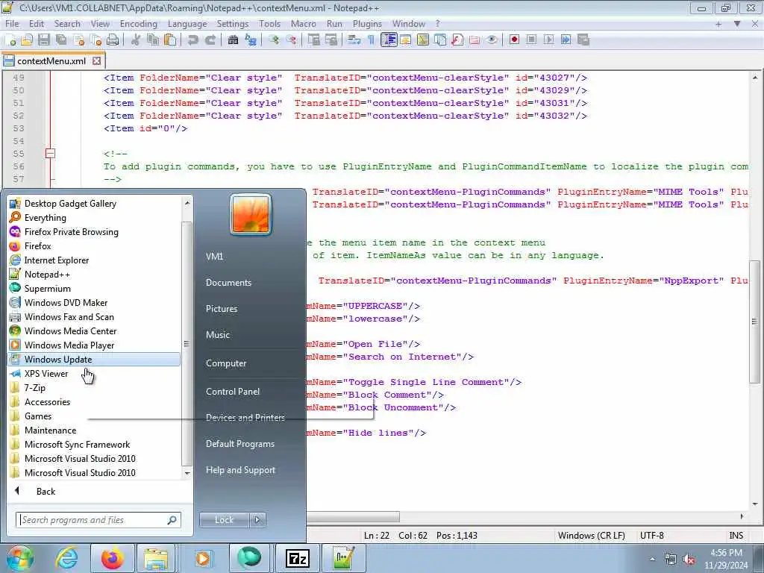Image resolution: width=764 pixels, height=573 pixels.
Task: Start macro recording with the red record icon
Action: [x=514, y=40]
